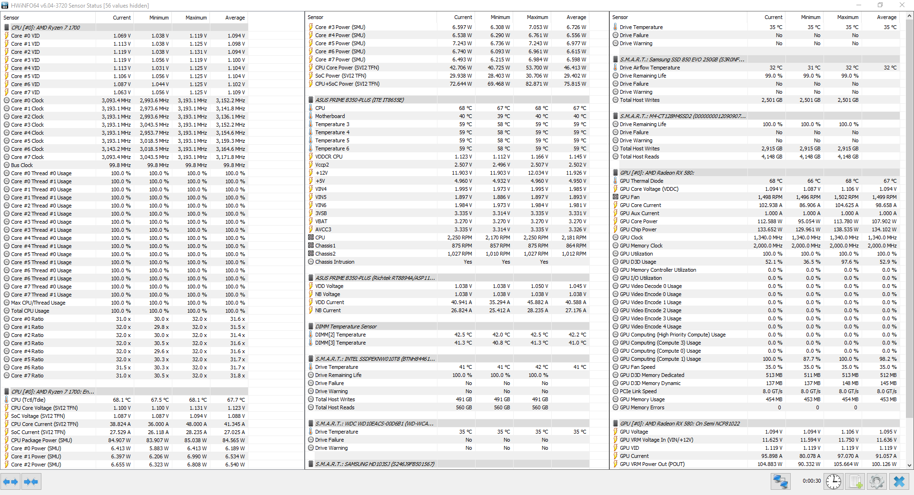Image resolution: width=914 pixels, height=495 pixels.
Task: Select the Core #3 Thread #1 Usage row
Action: click(x=125, y=230)
